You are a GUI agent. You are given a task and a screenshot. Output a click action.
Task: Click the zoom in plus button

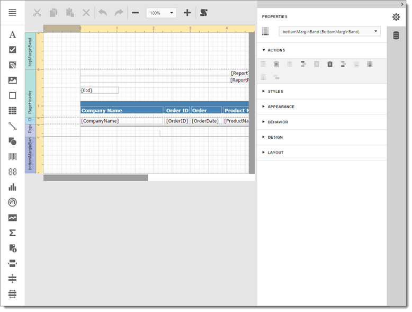[187, 13]
